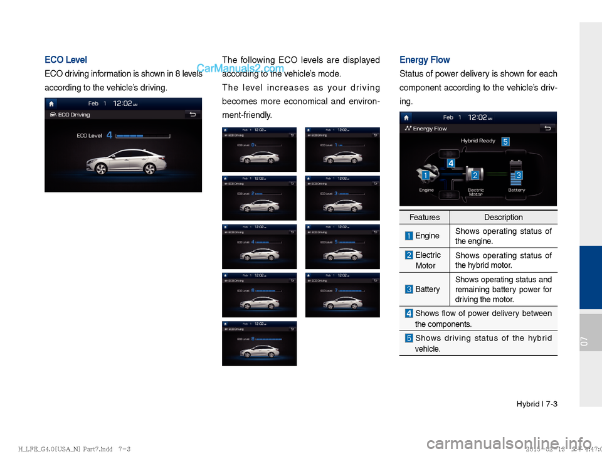This screenshot has width=602, height=454.
Task: Tap the Hybrid Ready indicator labeled 5
Action: (505, 141)
